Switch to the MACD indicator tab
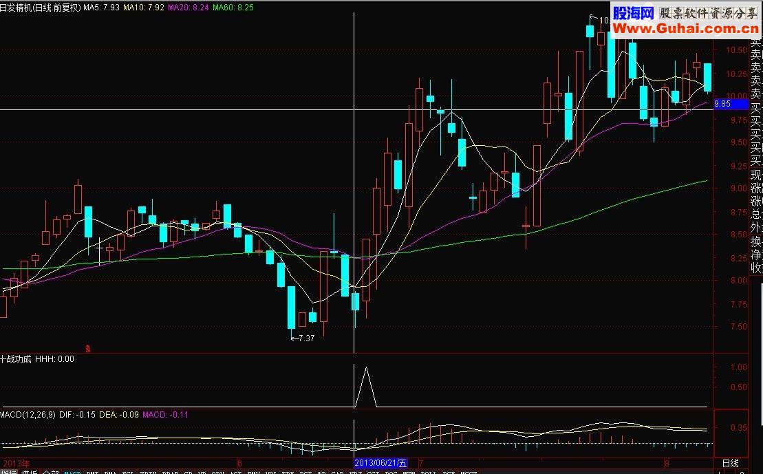763x474 pixels. click(x=72, y=472)
